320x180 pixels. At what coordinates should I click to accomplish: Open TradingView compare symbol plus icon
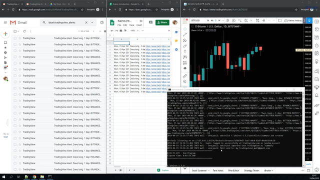[233, 20]
